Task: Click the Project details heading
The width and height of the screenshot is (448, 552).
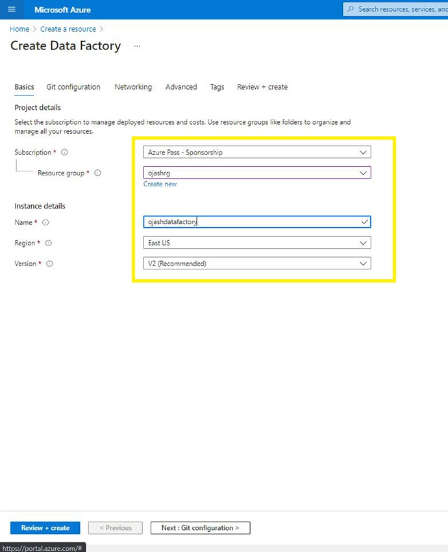Action: click(38, 107)
